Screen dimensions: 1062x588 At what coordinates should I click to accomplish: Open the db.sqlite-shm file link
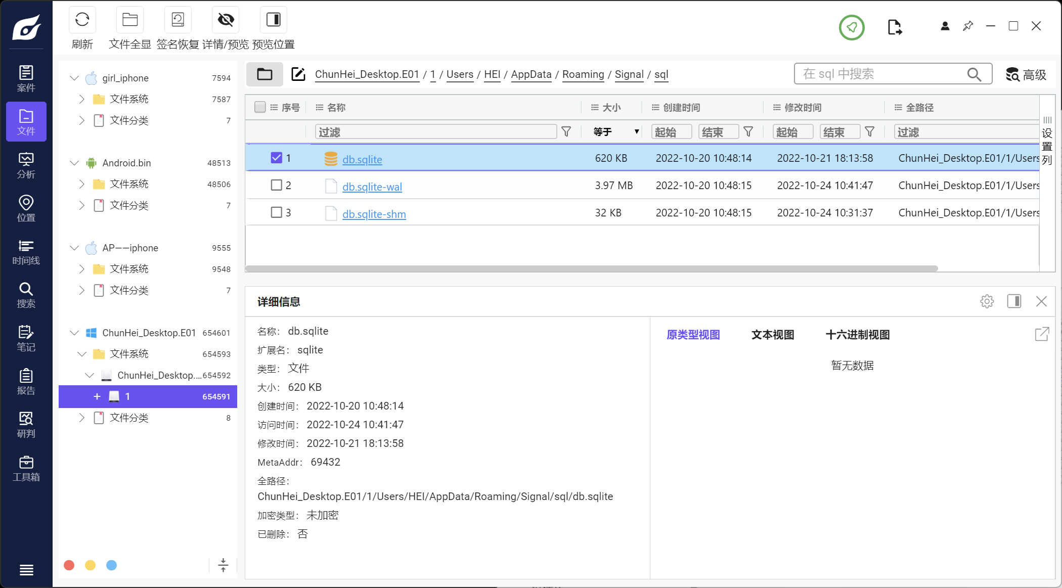374,214
